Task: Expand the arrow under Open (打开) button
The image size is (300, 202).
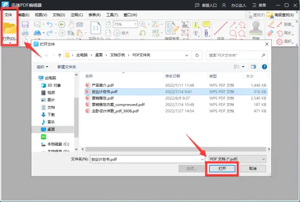Action: (10, 43)
